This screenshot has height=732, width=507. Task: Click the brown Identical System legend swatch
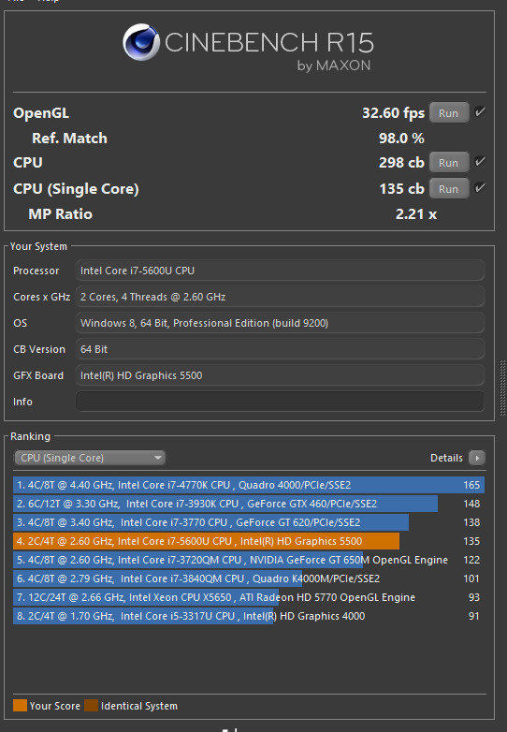(92, 706)
